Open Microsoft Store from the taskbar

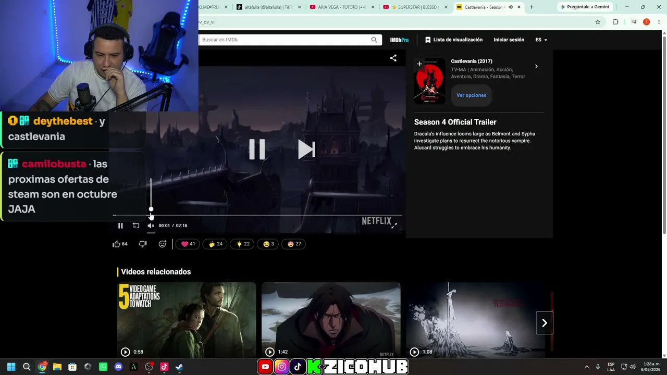pyautogui.click(x=72, y=367)
